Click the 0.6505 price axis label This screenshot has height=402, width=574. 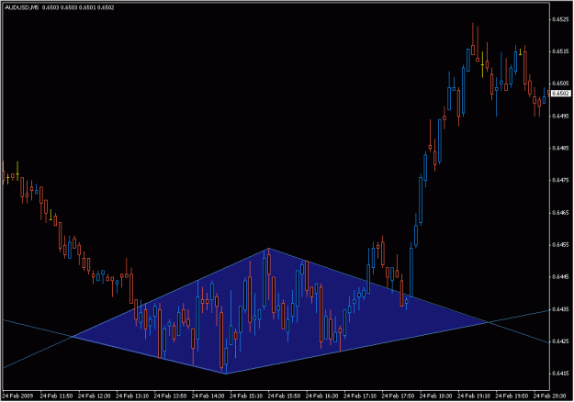pyautogui.click(x=560, y=84)
